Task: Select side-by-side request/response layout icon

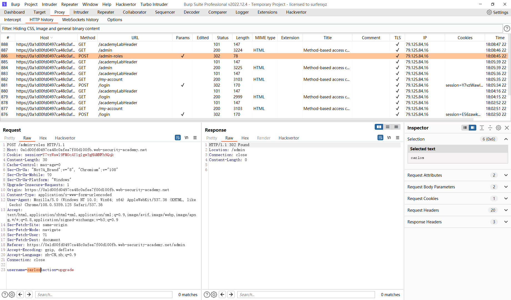Action: (379, 127)
